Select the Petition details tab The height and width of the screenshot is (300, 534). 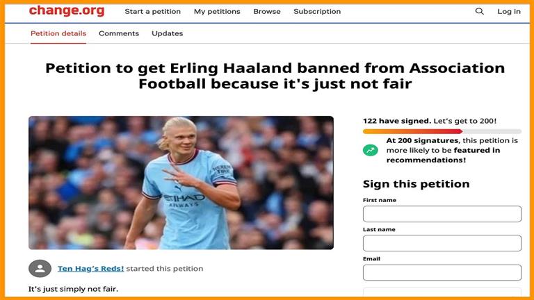[58, 33]
